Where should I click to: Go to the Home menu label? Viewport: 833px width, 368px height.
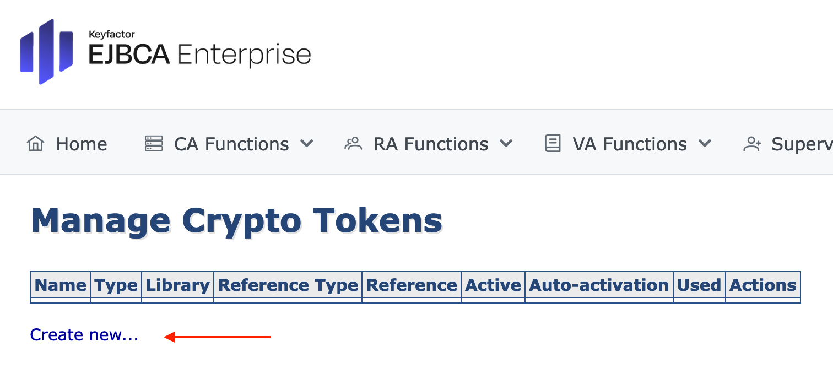coord(82,144)
